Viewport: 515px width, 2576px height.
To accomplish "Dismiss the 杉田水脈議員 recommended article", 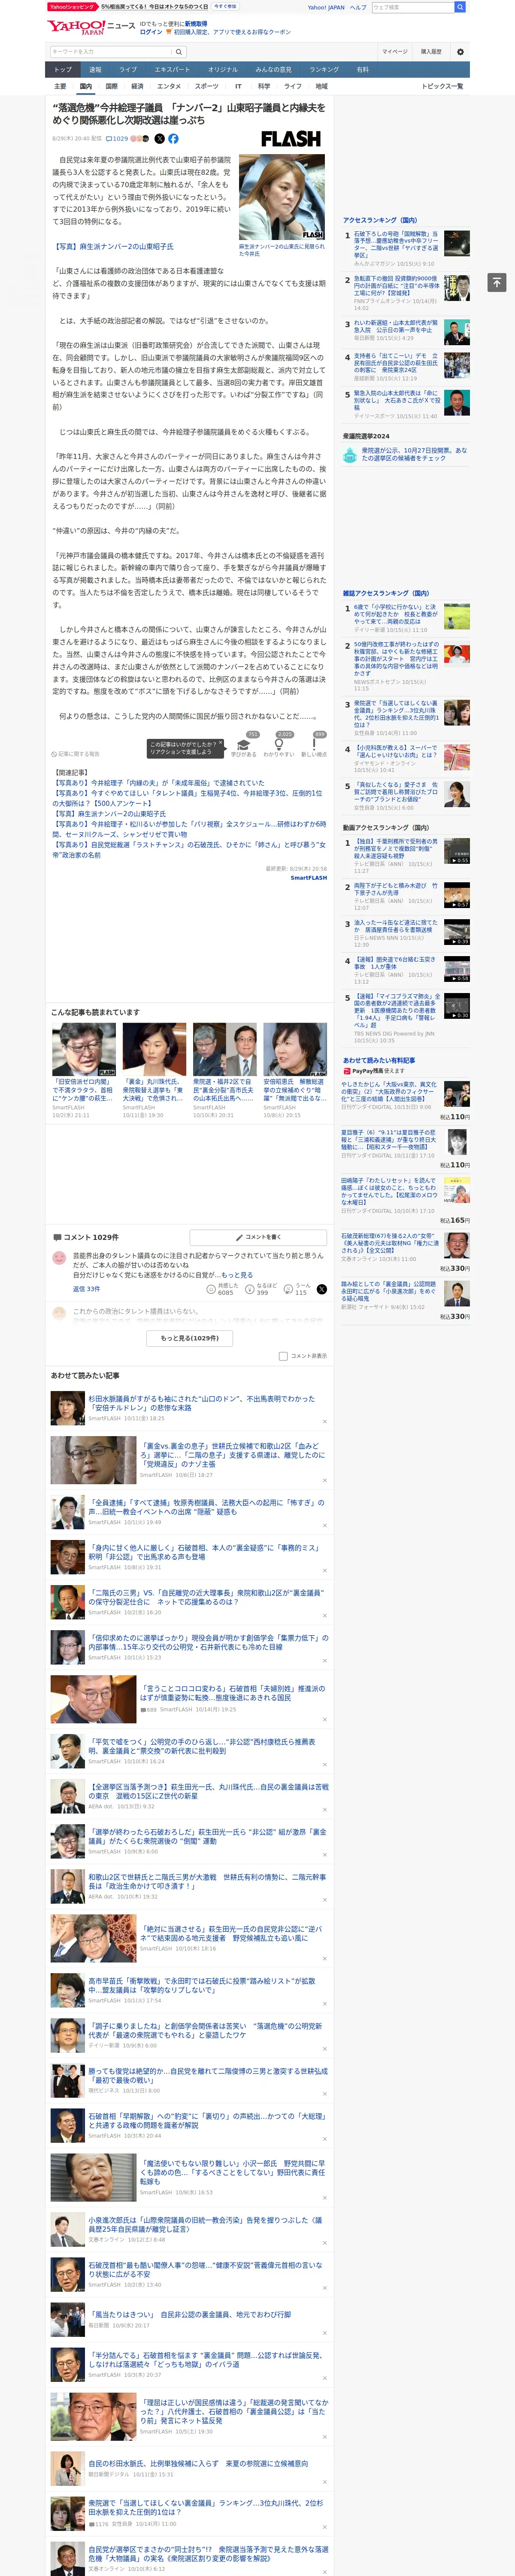I will click(x=324, y=1421).
